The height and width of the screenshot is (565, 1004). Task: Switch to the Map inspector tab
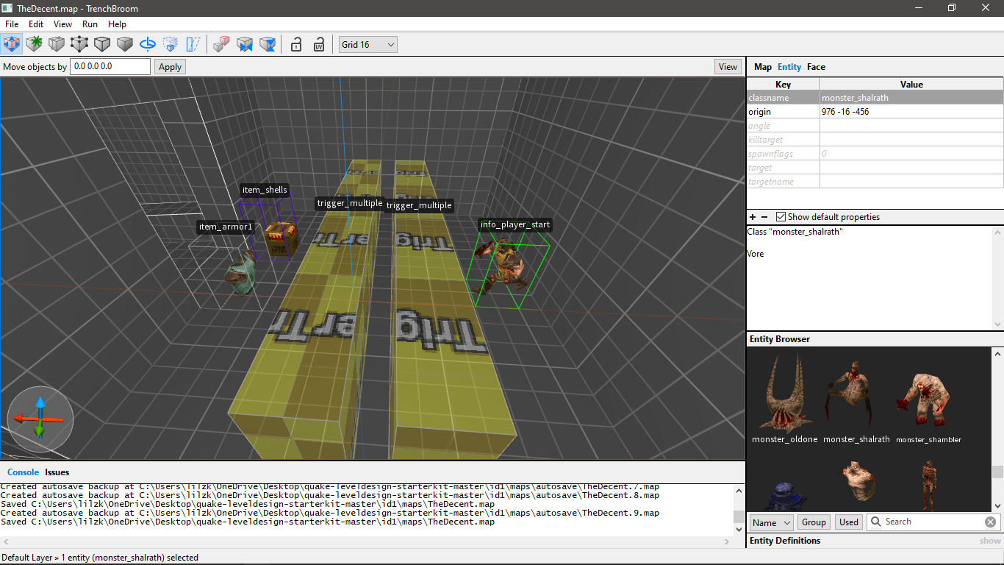click(763, 67)
